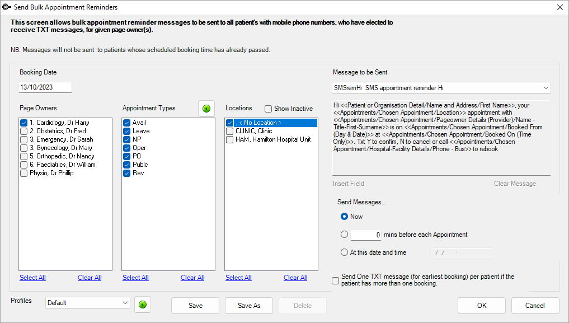Click Select All under Appointment Types

(136, 278)
